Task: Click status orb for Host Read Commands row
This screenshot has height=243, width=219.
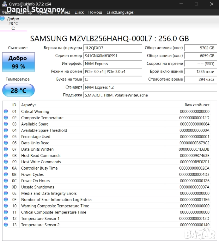Action: (x=6, y=155)
